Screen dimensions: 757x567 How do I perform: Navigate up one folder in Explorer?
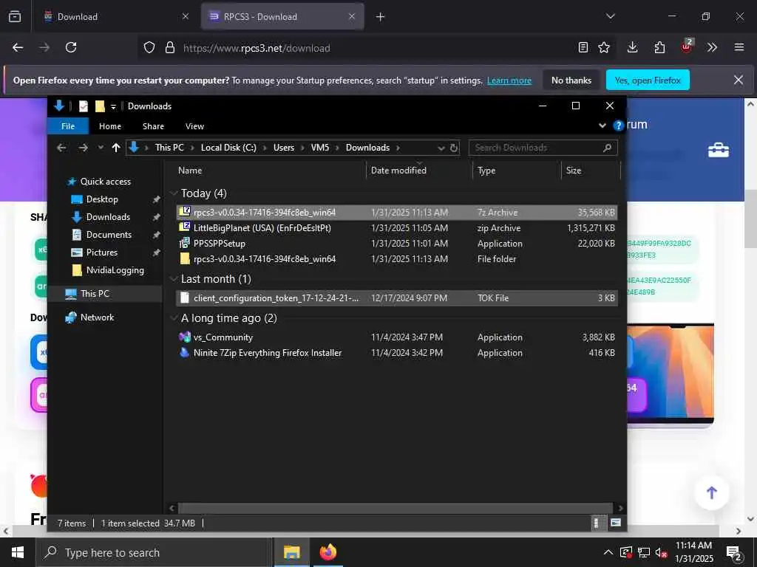[116, 148]
